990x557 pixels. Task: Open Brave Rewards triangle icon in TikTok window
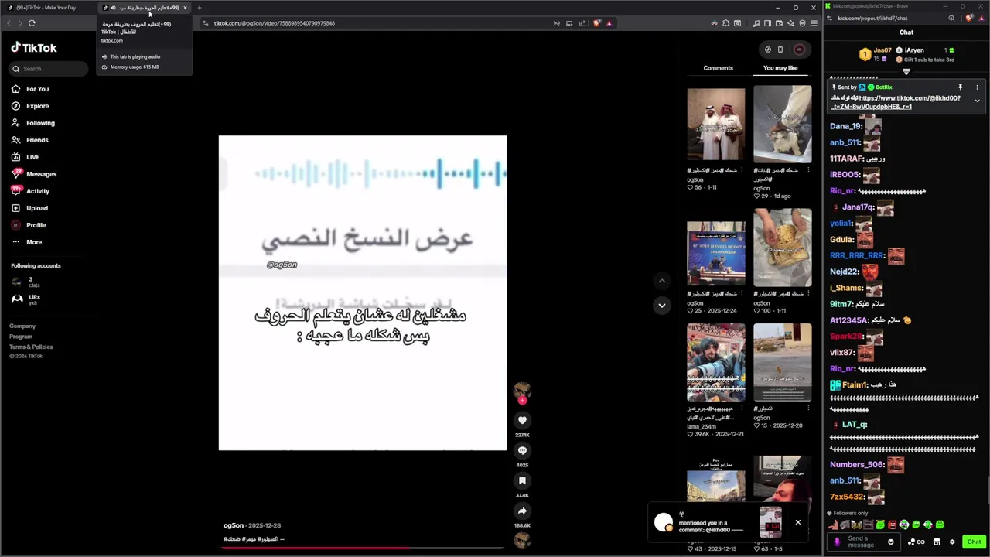(x=609, y=23)
